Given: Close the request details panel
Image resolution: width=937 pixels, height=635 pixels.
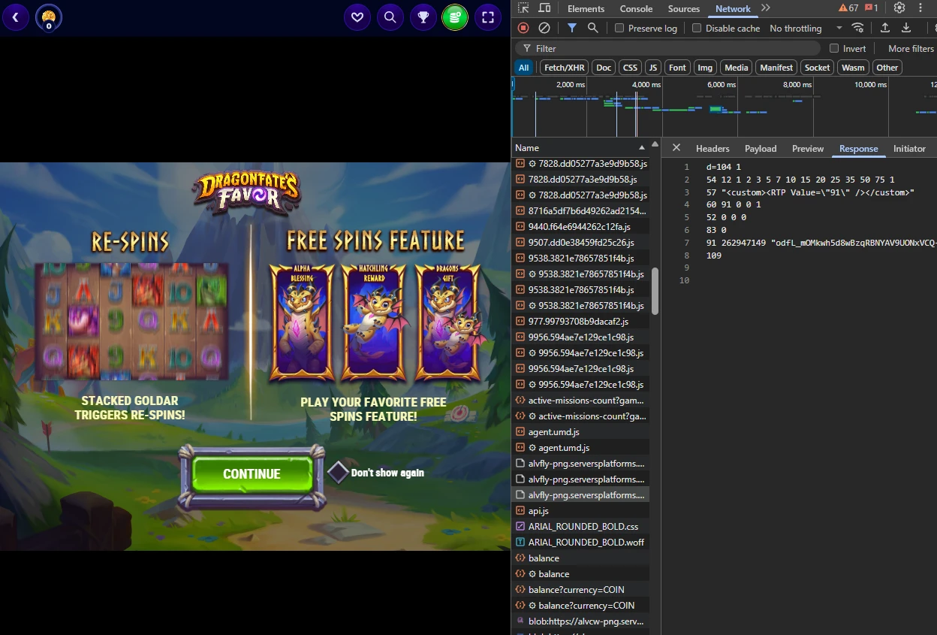Looking at the screenshot, I should coord(676,148).
